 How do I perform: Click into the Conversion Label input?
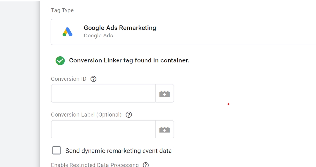click(x=103, y=130)
